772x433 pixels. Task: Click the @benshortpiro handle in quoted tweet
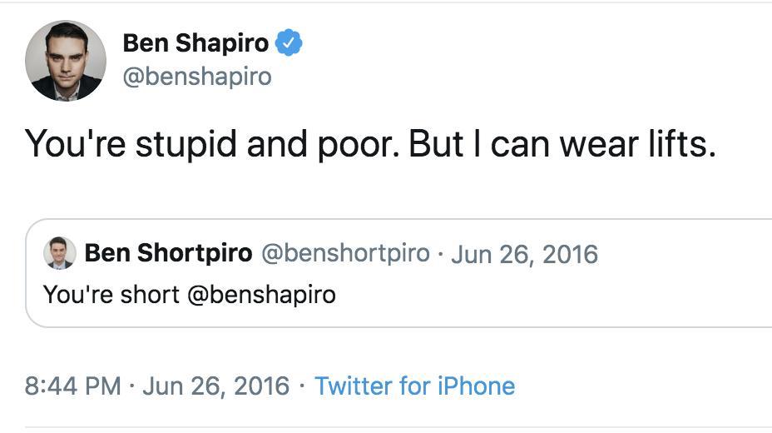click(345, 253)
